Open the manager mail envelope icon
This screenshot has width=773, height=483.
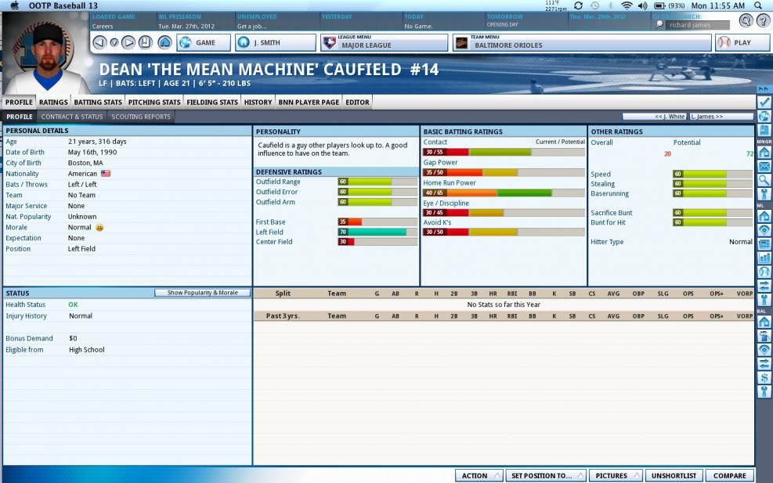[764, 167]
